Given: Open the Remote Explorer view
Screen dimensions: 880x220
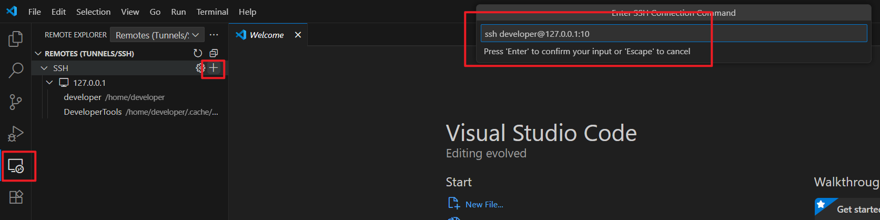Looking at the screenshot, I should tap(16, 166).
